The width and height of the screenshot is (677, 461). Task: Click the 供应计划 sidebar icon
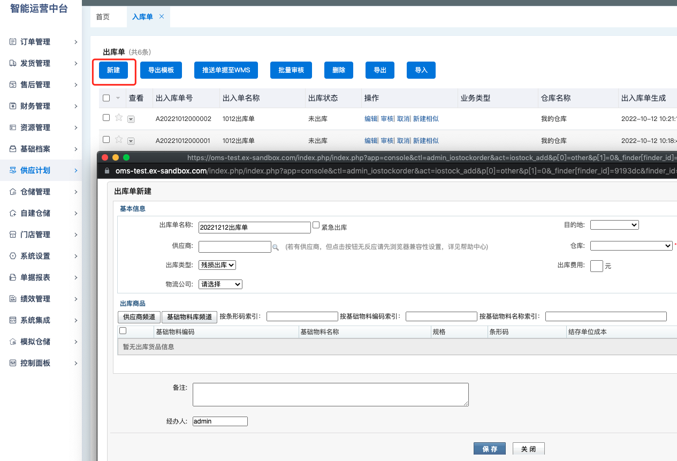click(x=13, y=170)
